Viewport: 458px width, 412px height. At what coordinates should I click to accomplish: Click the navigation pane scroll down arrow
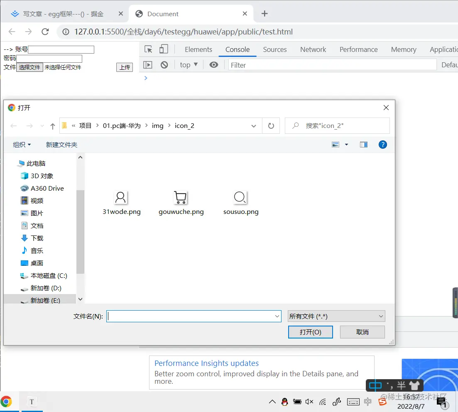(80, 299)
